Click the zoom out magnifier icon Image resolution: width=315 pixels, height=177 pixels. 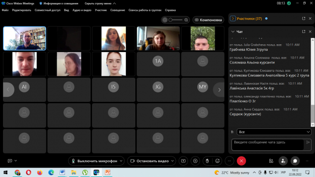click(x=165, y=20)
